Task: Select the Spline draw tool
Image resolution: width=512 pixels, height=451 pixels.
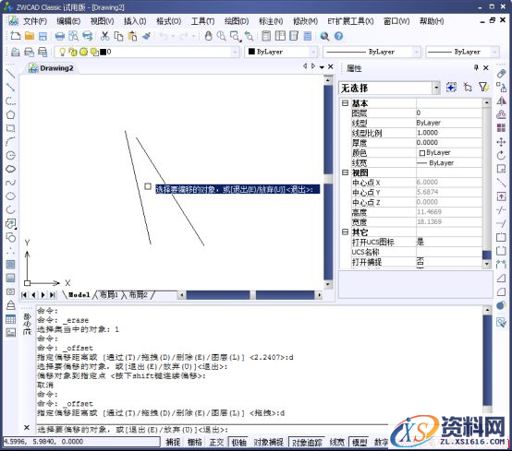Action: tap(10, 183)
